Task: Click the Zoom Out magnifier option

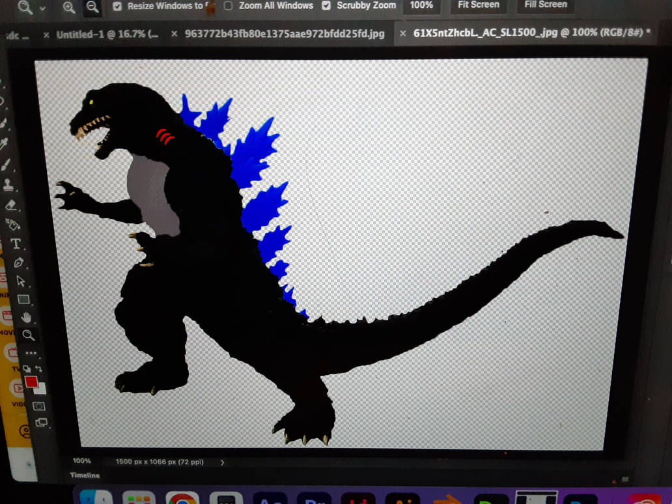Action: pyautogui.click(x=92, y=7)
